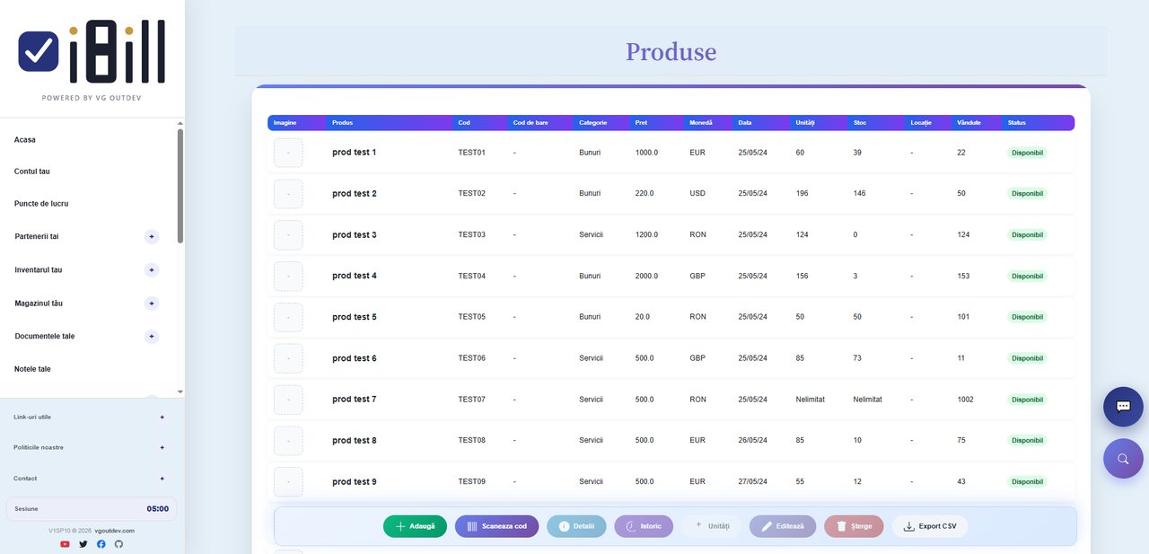The height and width of the screenshot is (554, 1149).
Task: Expand the Documentele tale submenu plus
Action: [152, 337]
